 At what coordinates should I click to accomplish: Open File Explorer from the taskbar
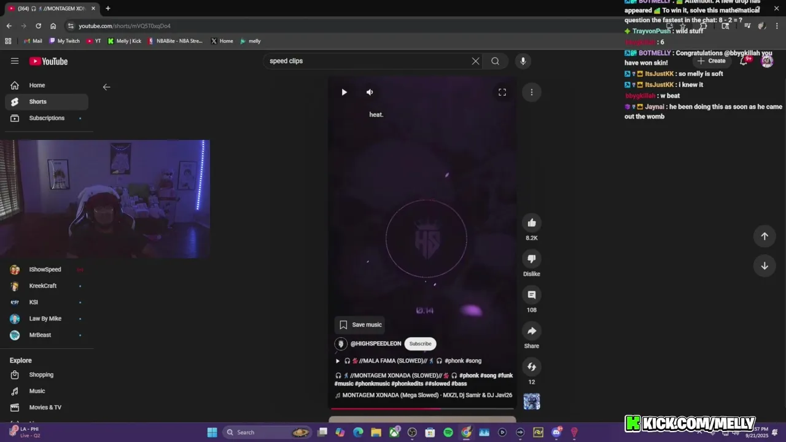376,432
